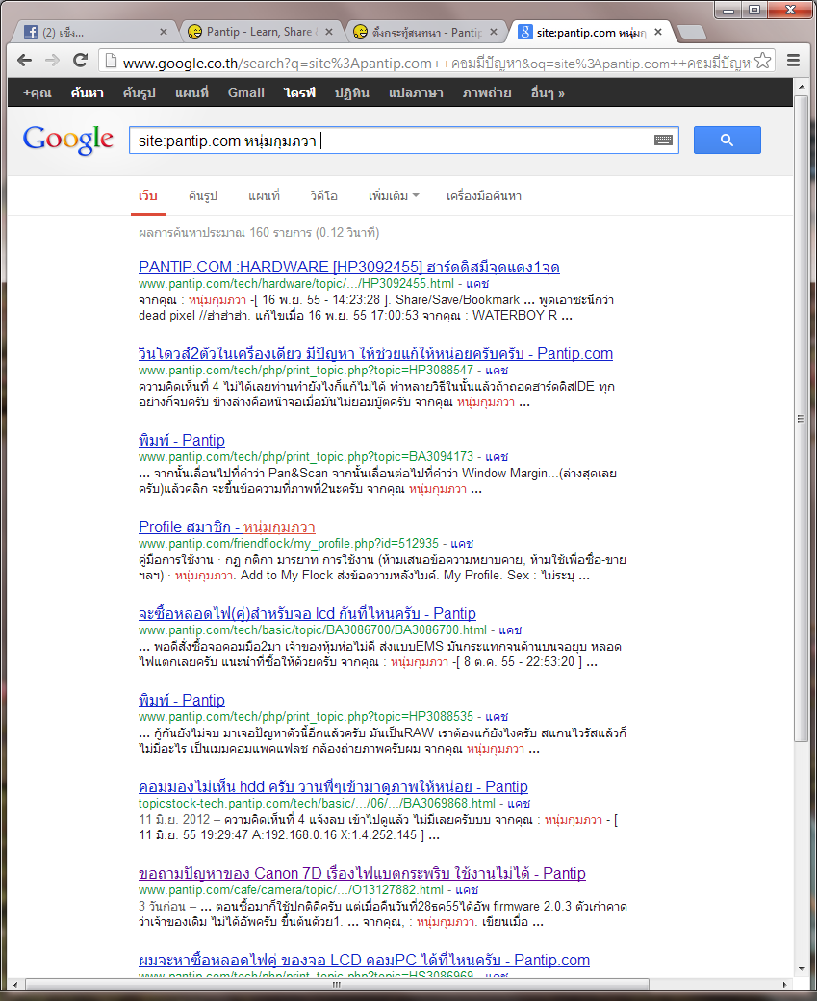
Task: Expand the อื่นๆ » more menu
Action: pyautogui.click(x=548, y=93)
